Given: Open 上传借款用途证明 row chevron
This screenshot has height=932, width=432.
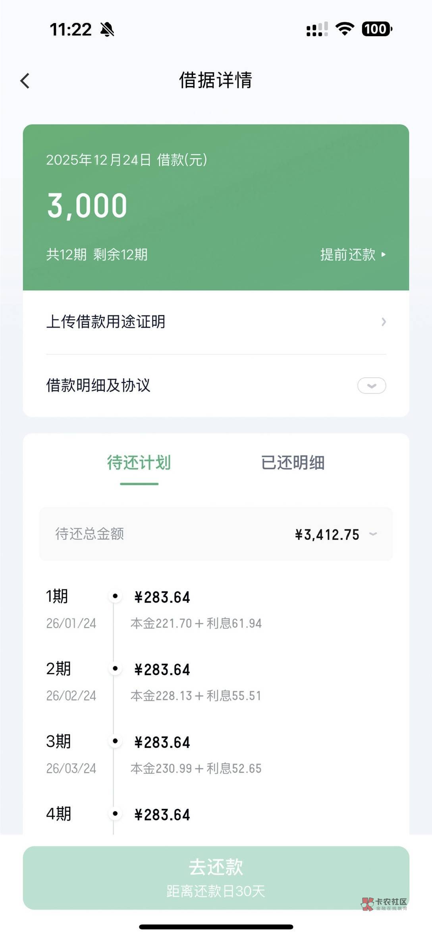Looking at the screenshot, I should [383, 322].
